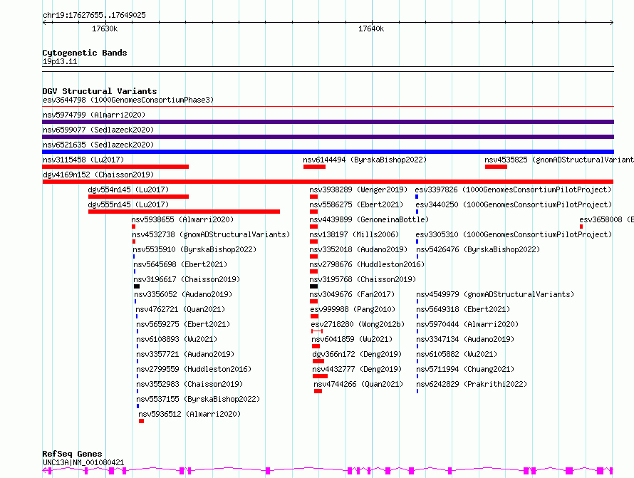
Task: Click nsv3196617 (Chaisson2019) label
Action: [187, 279]
